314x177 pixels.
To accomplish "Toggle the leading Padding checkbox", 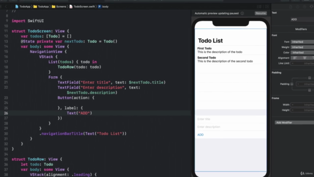I will pos(292,84).
